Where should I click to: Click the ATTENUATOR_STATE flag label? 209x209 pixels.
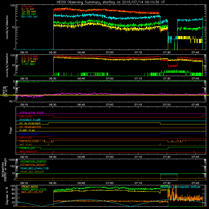click(32, 113)
